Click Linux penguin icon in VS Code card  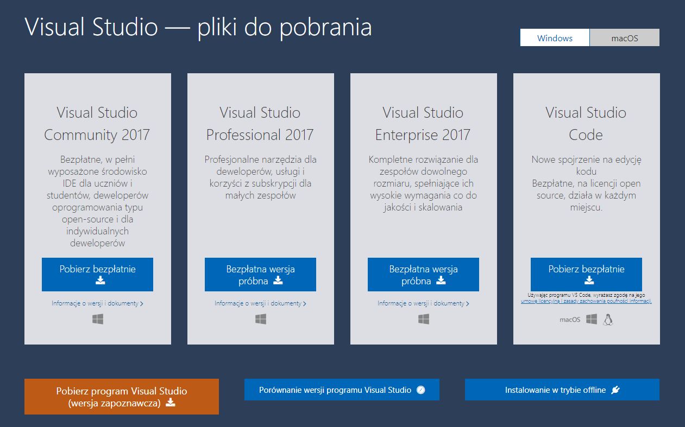tap(608, 320)
